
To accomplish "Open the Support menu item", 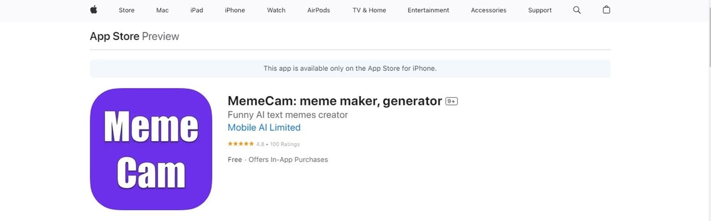I will coord(540,10).
